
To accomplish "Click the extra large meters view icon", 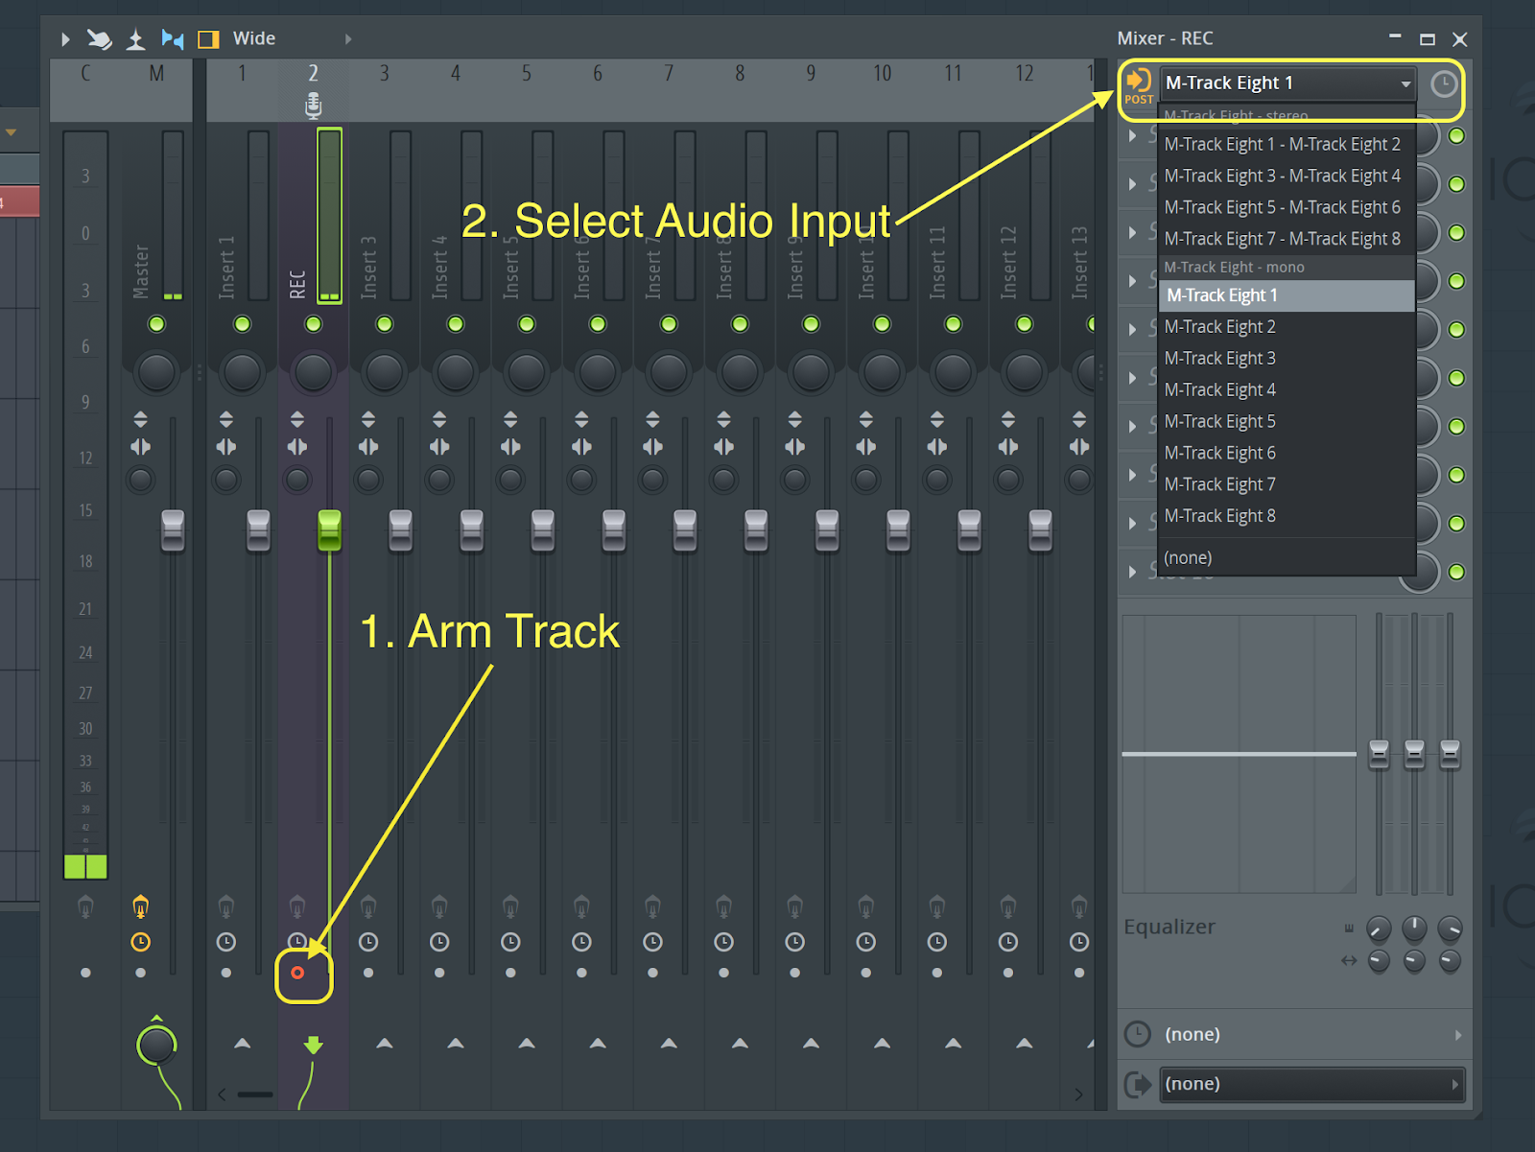I will [x=135, y=39].
